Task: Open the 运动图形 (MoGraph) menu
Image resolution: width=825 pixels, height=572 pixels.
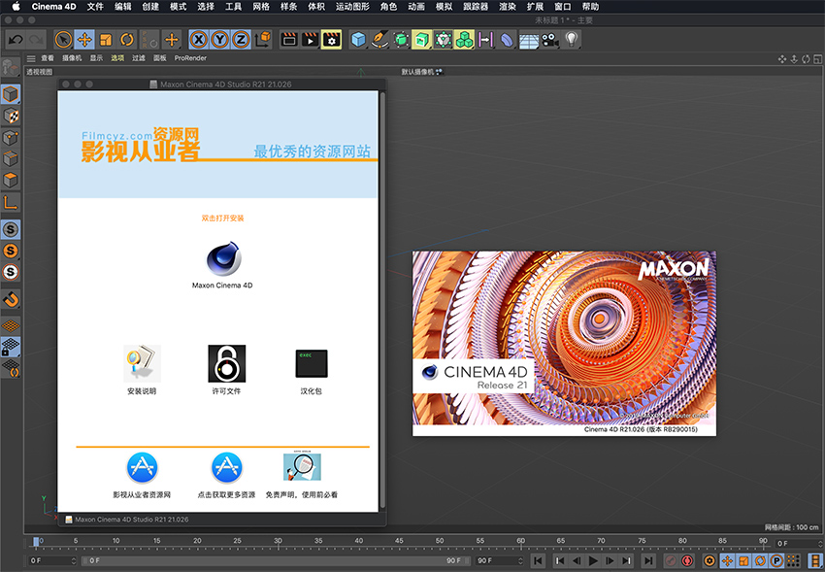Action: click(x=352, y=7)
